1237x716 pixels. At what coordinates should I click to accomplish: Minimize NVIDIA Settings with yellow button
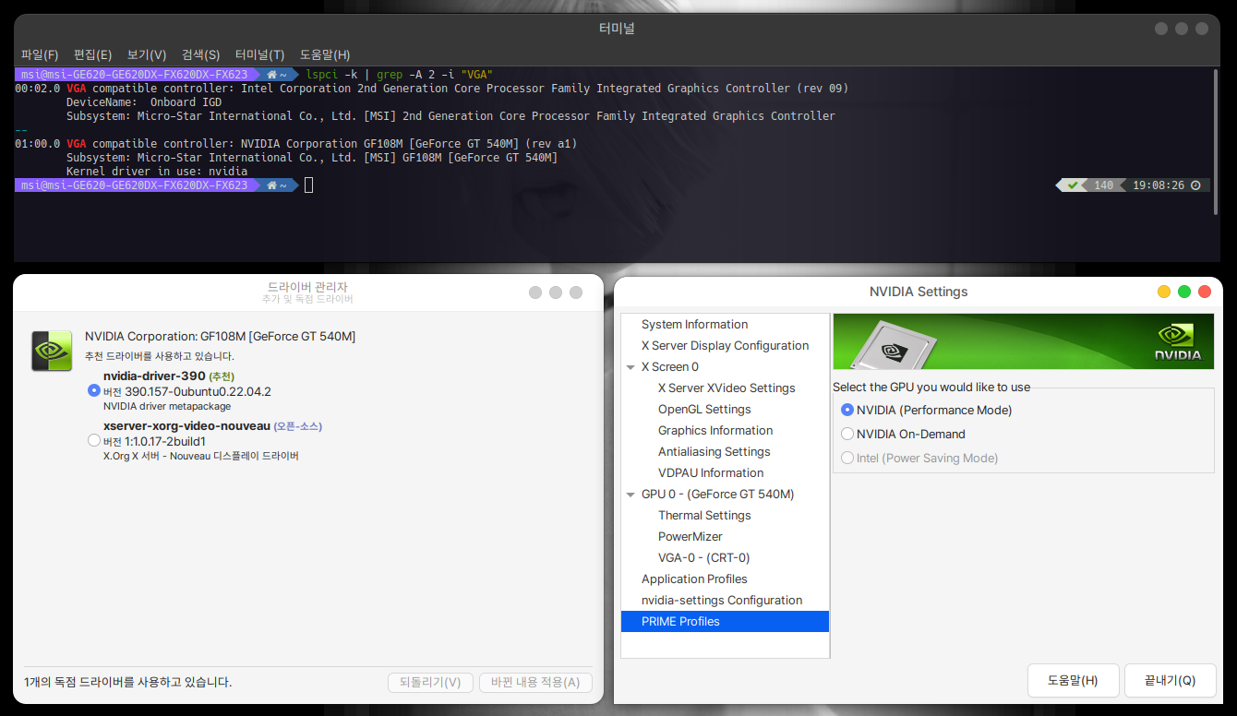pyautogui.click(x=1163, y=292)
